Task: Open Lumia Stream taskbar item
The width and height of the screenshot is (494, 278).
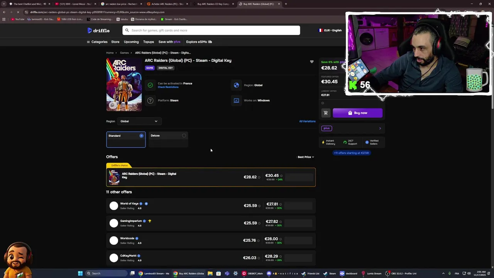Action: pos(371,273)
